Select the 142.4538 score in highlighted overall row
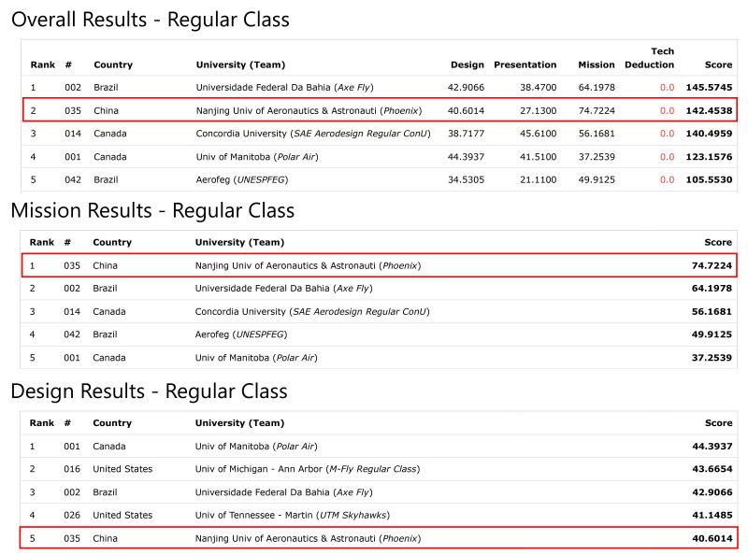Screen dimensions: 748x555 pos(708,111)
